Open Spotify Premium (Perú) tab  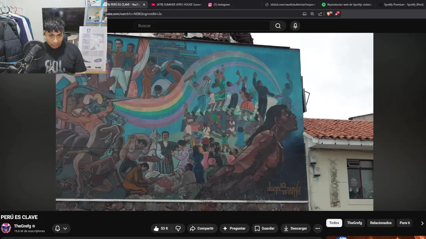pos(401,5)
